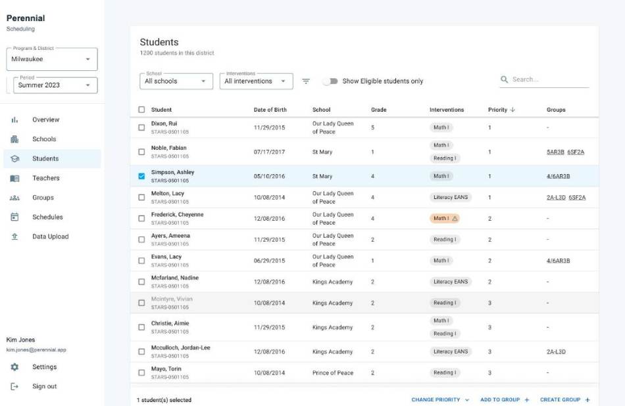Click the warning icon on Cheyenne's Math chip

[455, 219]
